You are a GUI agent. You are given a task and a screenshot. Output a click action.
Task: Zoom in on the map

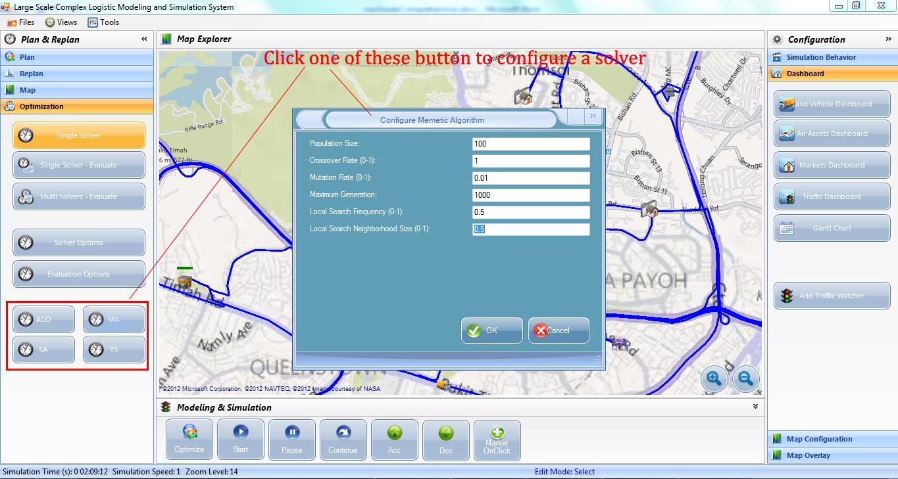coord(714,378)
